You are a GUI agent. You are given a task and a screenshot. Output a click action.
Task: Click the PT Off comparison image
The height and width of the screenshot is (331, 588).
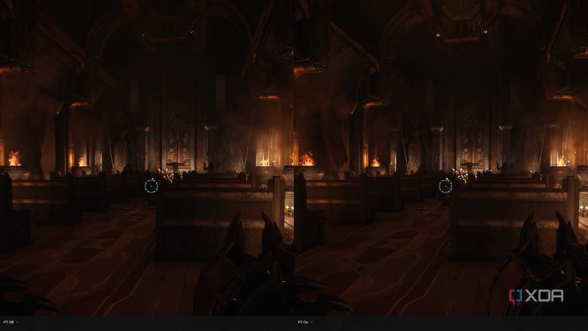pos(147,158)
